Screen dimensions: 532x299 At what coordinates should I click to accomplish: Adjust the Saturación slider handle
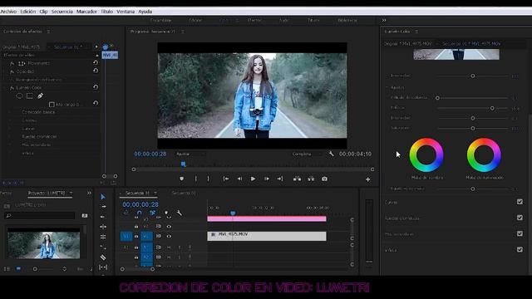[x=473, y=129]
